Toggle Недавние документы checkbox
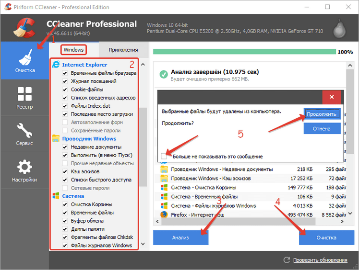Viewport: 359px width, 270px height. [65, 147]
